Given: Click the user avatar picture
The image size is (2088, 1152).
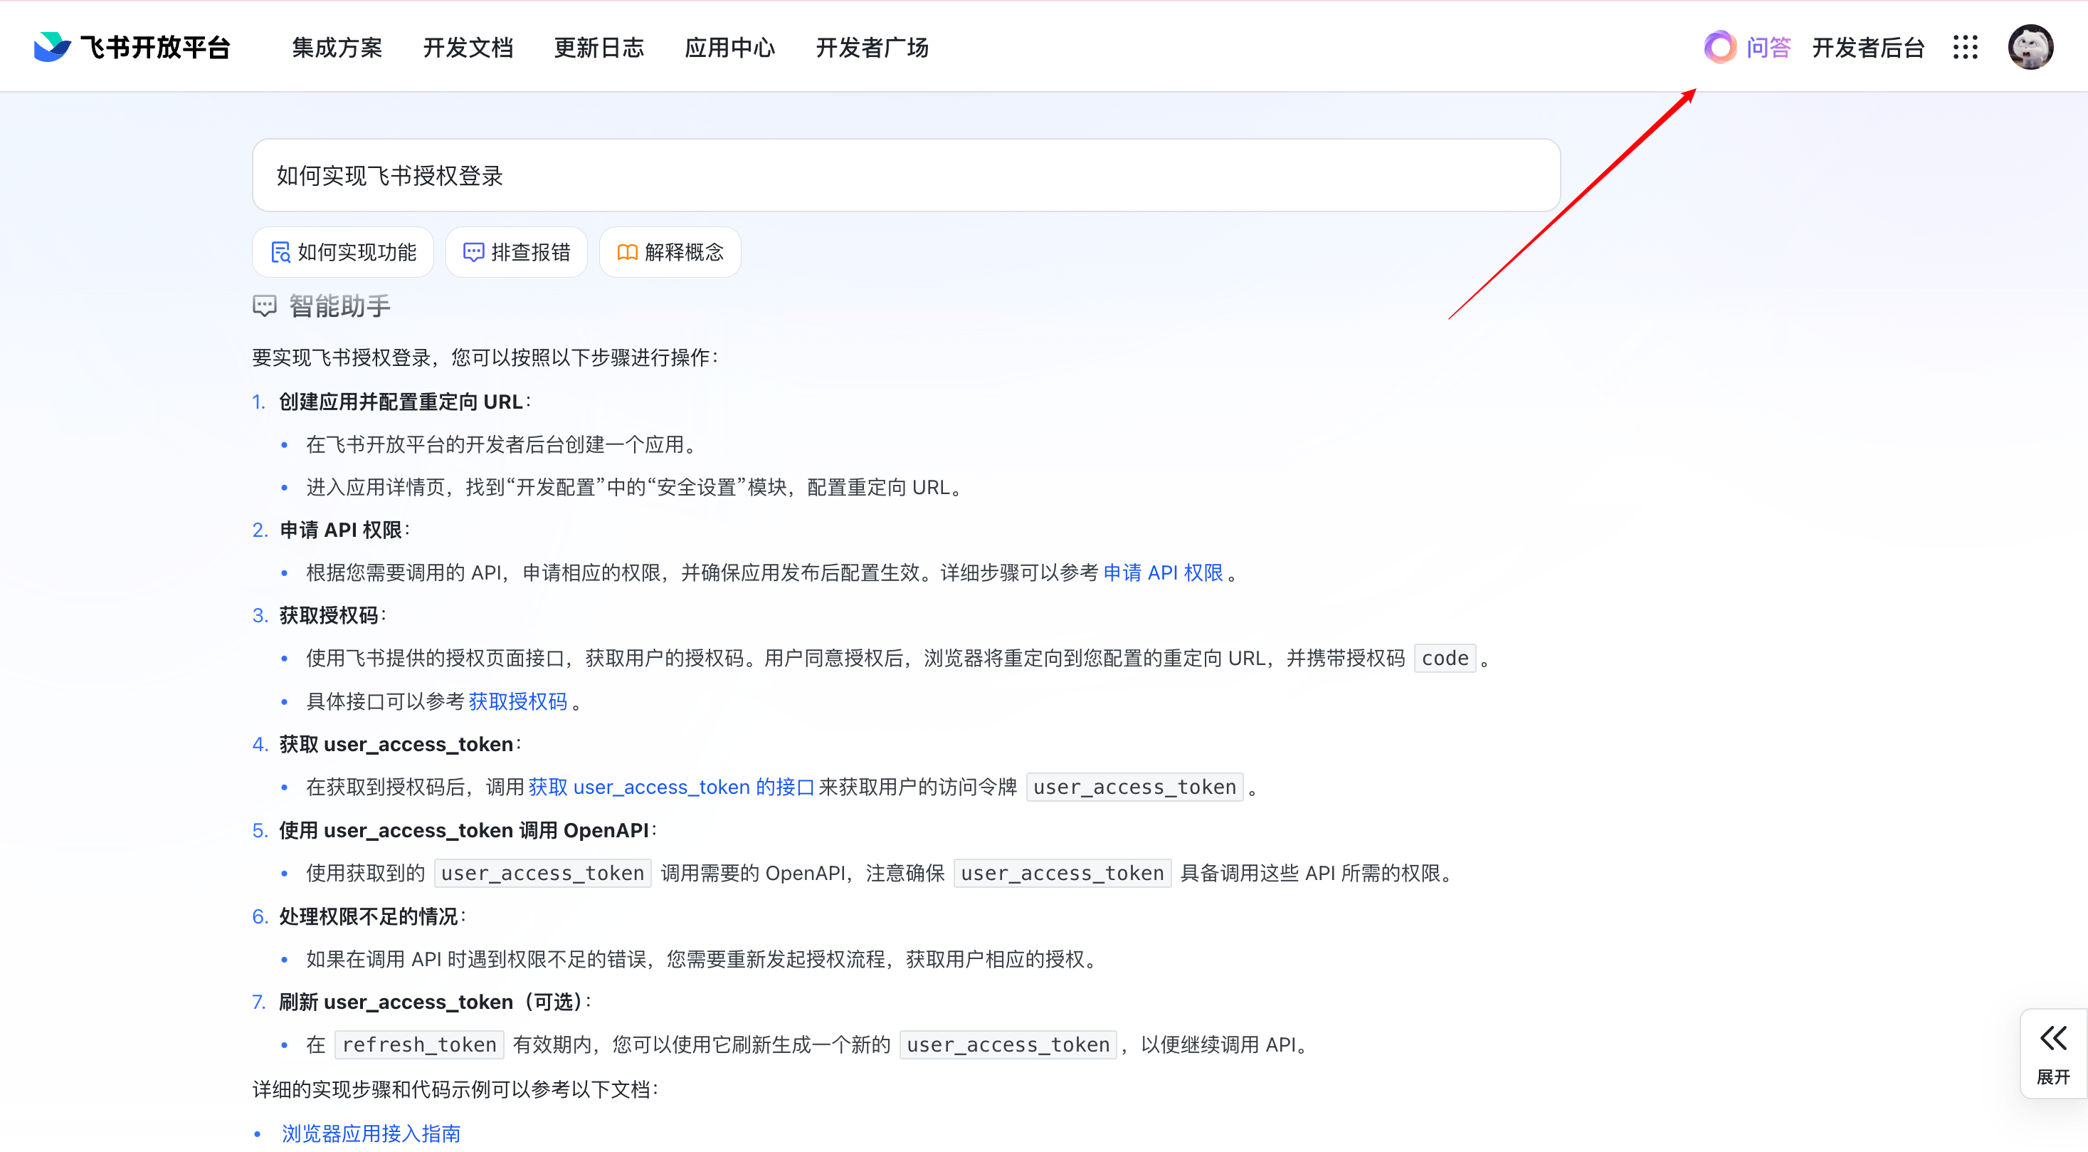Looking at the screenshot, I should (2030, 47).
